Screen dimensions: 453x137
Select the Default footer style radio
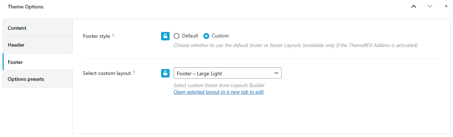[x=177, y=36]
